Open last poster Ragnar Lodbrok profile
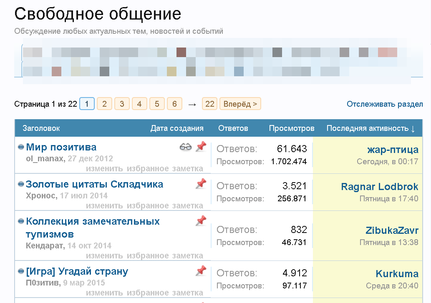Screen dimensions: 431x303 point(380,187)
